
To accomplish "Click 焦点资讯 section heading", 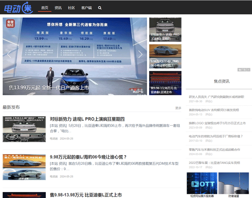I will [222, 81].
